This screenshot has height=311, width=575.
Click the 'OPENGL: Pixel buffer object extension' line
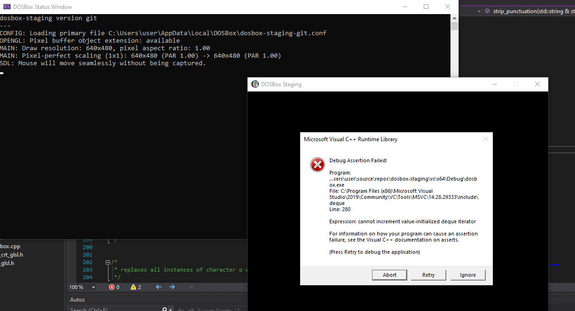(90, 40)
